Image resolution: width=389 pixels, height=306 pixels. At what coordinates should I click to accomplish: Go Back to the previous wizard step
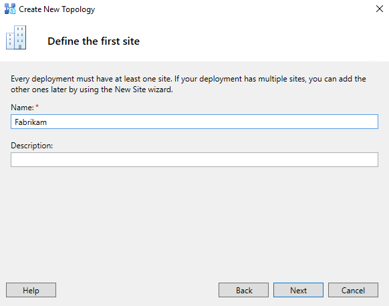coord(243,290)
